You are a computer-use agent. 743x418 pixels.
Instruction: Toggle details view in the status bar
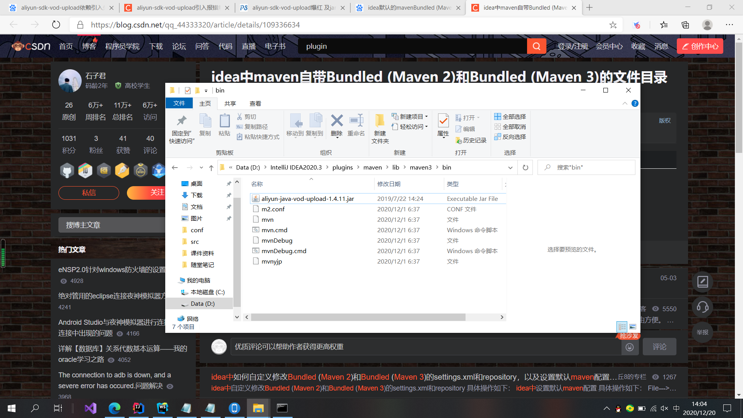click(622, 327)
